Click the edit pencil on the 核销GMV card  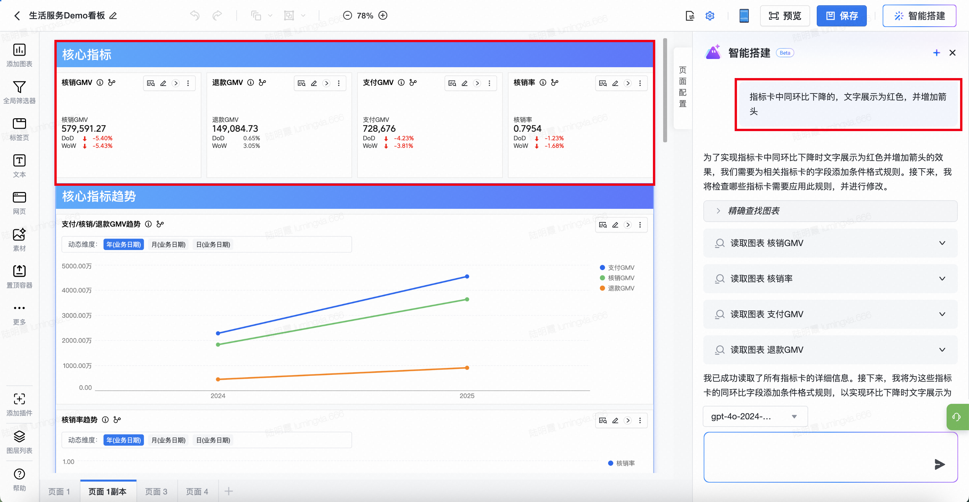[163, 83]
